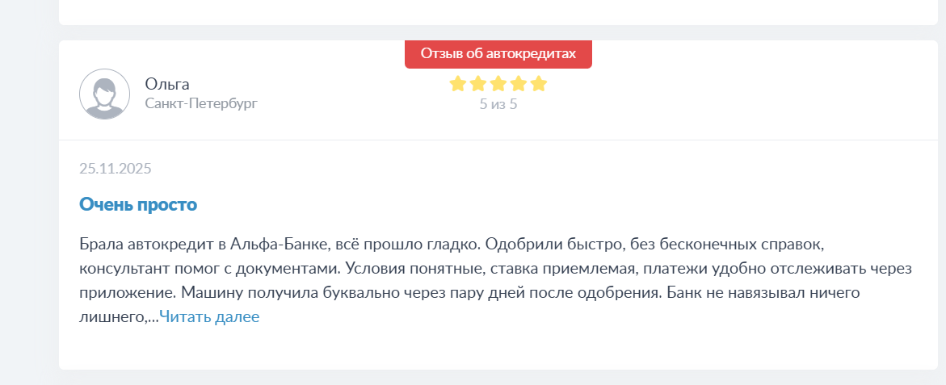Screen dimensions: 946x385
Task: Click the fifth rating star
Action: pos(539,84)
